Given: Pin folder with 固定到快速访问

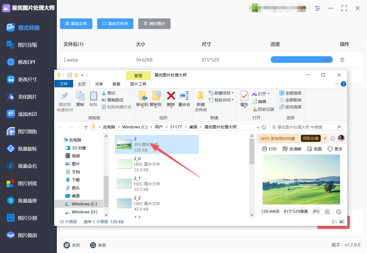Looking at the screenshot, I should click(65, 101).
